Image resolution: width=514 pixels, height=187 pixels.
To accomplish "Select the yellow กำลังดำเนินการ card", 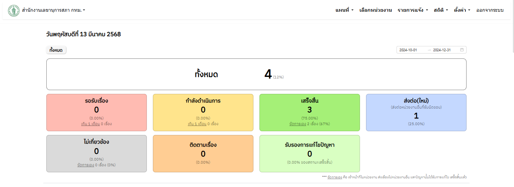I will coord(203,112).
